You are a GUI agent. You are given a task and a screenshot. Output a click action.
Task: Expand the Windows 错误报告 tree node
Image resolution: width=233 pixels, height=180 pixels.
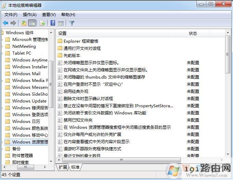(2, 108)
